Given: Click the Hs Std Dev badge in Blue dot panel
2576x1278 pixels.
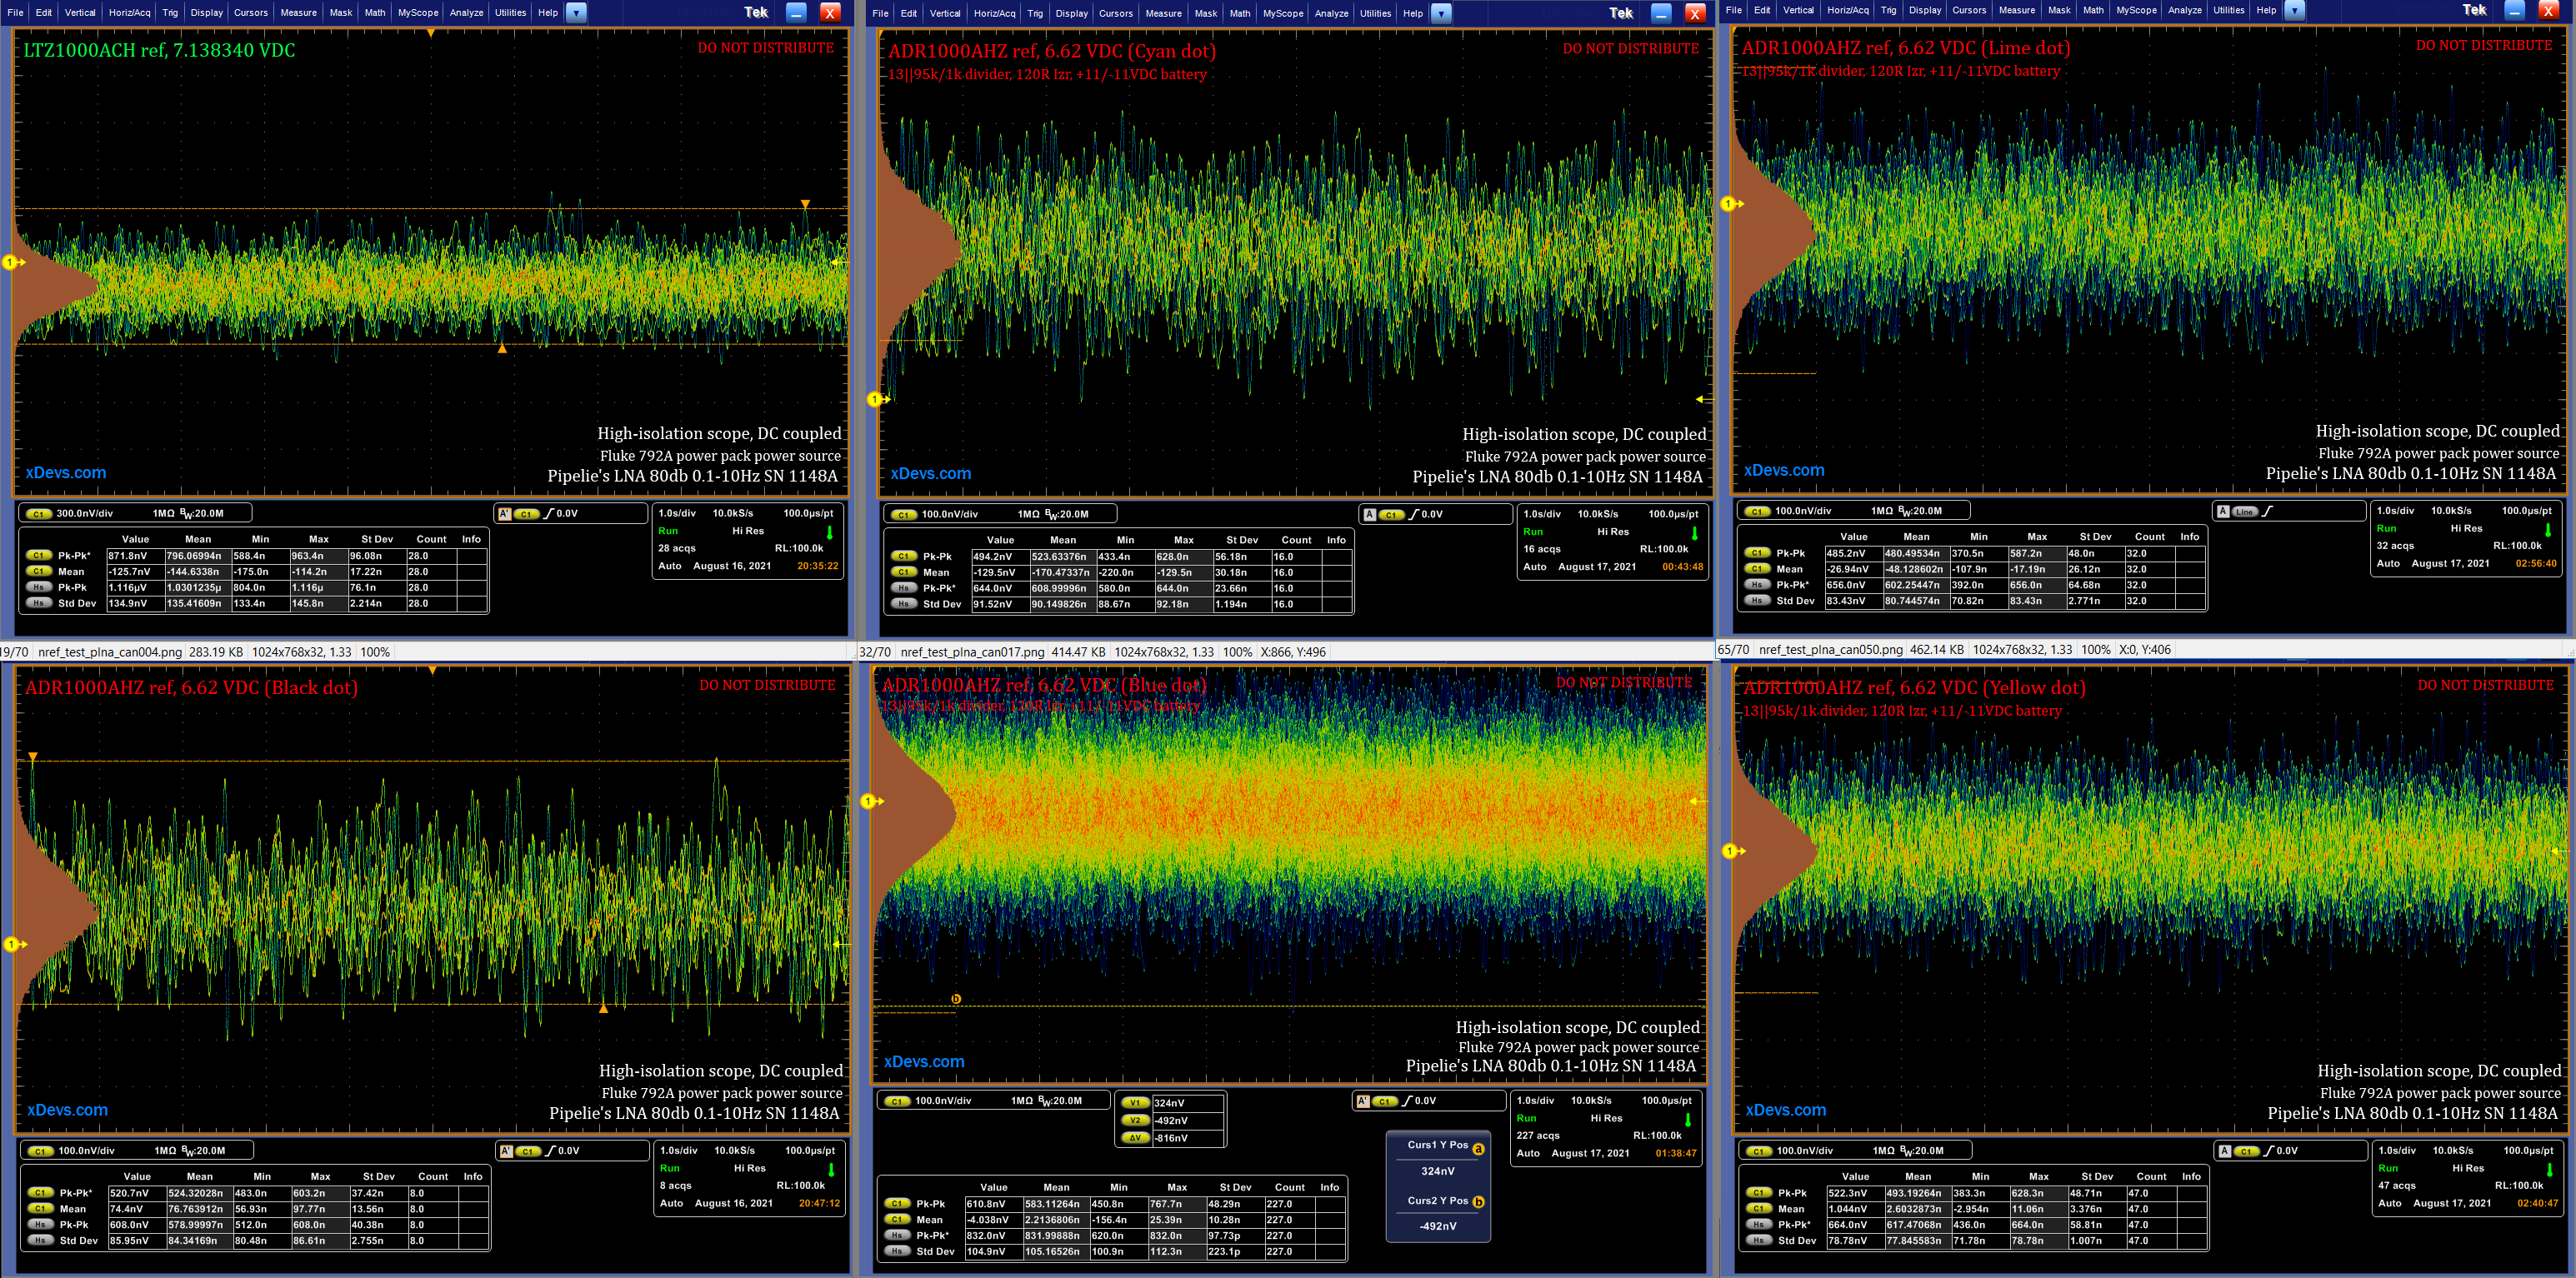Looking at the screenshot, I should click(x=897, y=1251).
